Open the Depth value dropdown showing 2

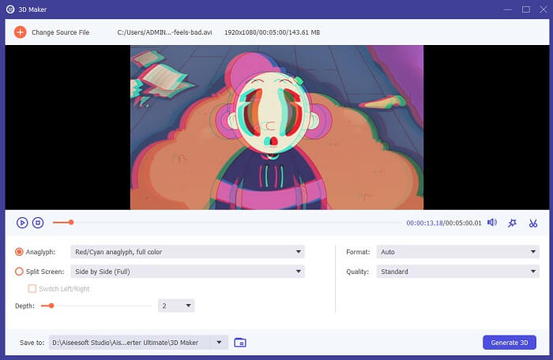coord(176,306)
